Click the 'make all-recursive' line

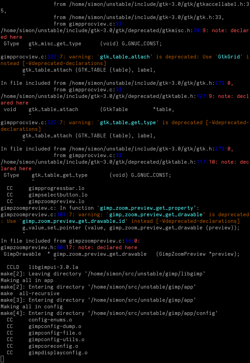tap(30, 293)
